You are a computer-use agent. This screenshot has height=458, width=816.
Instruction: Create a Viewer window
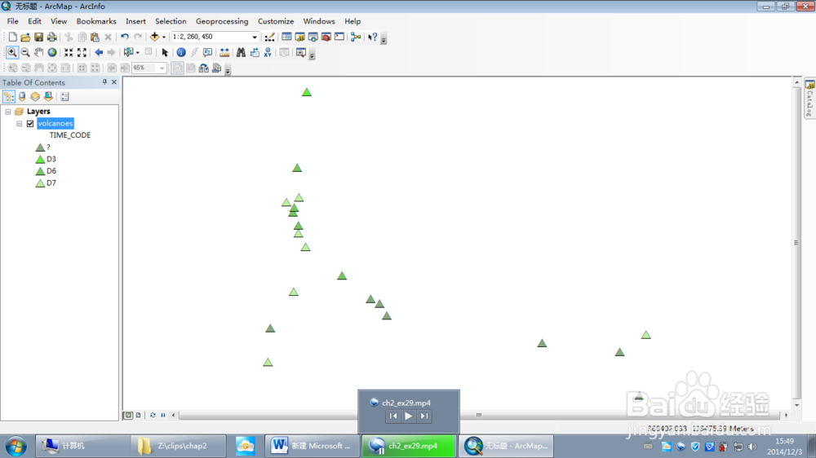(301, 52)
